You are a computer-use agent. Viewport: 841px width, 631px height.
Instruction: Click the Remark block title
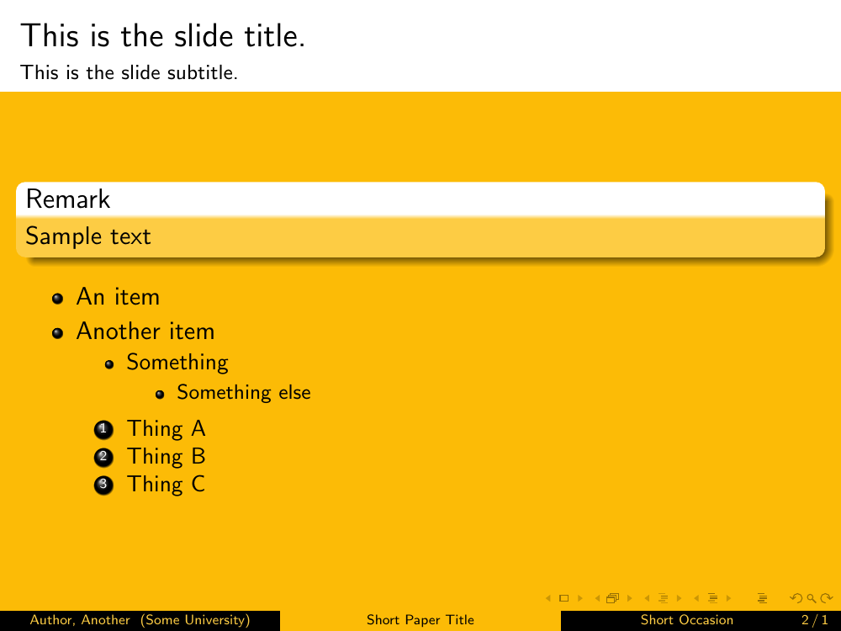click(68, 199)
